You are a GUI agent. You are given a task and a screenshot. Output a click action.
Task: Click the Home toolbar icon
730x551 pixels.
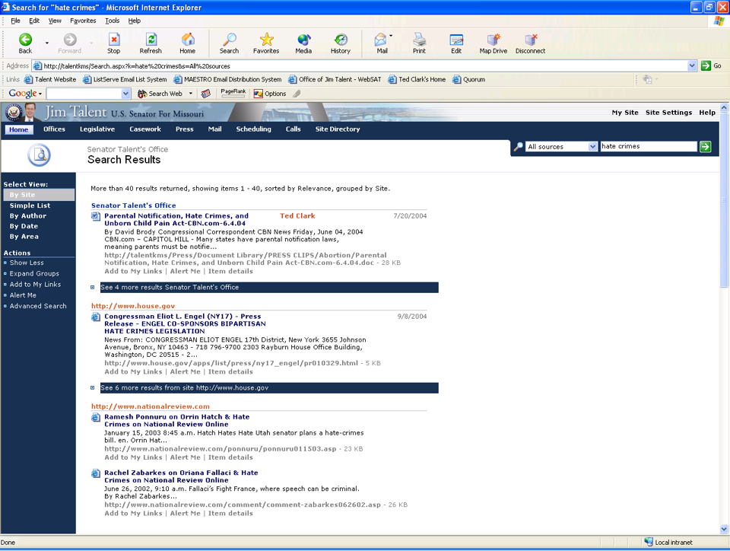(188, 40)
